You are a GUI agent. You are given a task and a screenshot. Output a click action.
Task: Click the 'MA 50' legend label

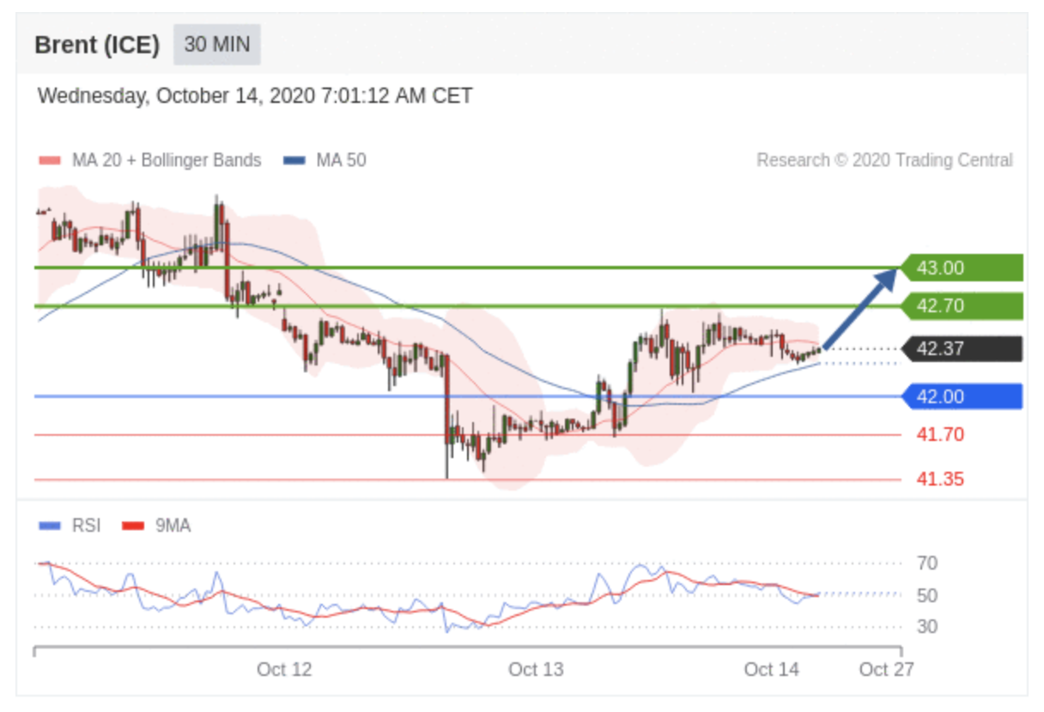[341, 160]
